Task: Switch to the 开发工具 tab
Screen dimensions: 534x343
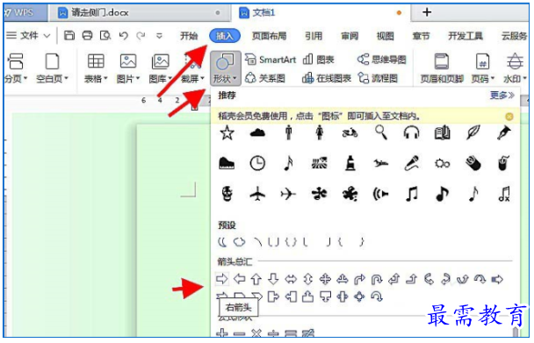Action: coord(465,36)
